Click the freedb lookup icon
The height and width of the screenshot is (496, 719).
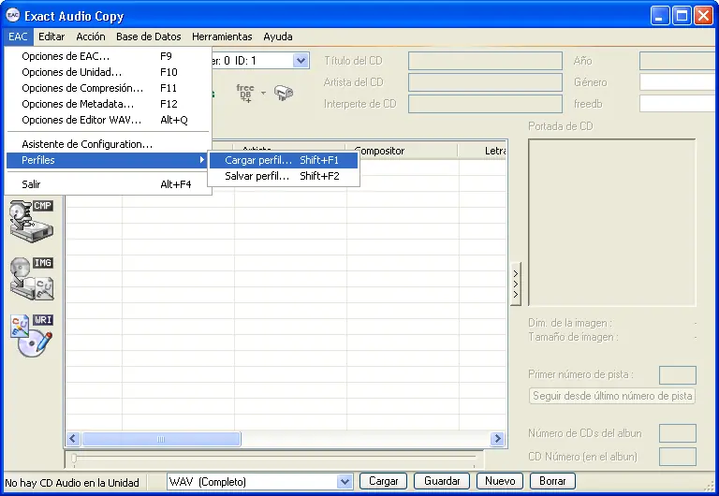[x=245, y=93]
